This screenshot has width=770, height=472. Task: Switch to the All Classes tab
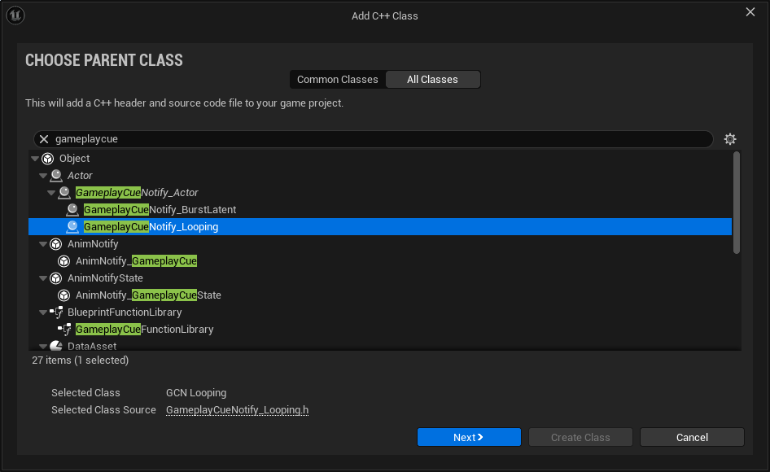[x=432, y=79]
